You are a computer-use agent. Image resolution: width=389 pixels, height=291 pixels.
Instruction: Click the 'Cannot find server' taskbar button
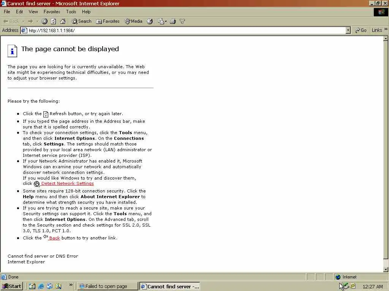170,286
